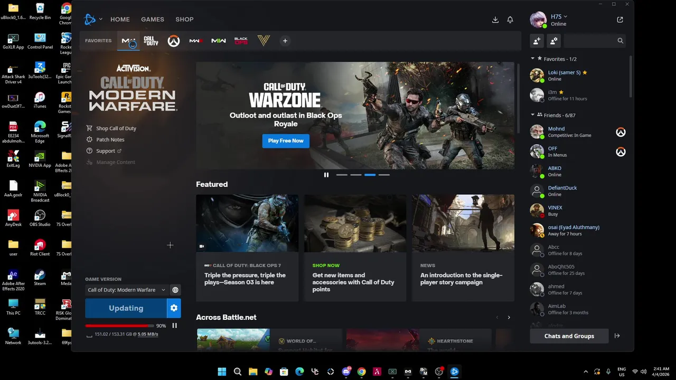Click the friends search field
This screenshot has height=380, width=676.
point(596,41)
